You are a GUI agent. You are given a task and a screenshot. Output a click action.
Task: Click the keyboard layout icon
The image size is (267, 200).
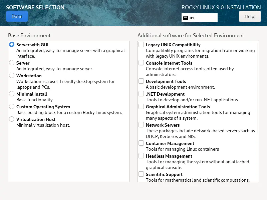(x=185, y=18)
